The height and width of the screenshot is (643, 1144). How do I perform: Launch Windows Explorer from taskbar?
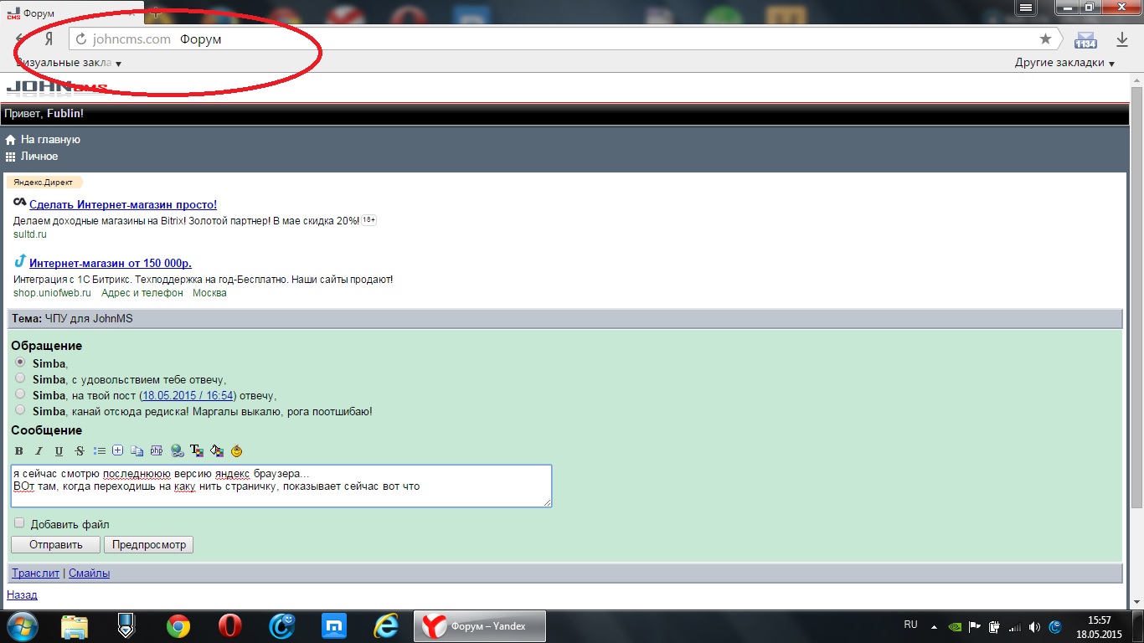75,626
